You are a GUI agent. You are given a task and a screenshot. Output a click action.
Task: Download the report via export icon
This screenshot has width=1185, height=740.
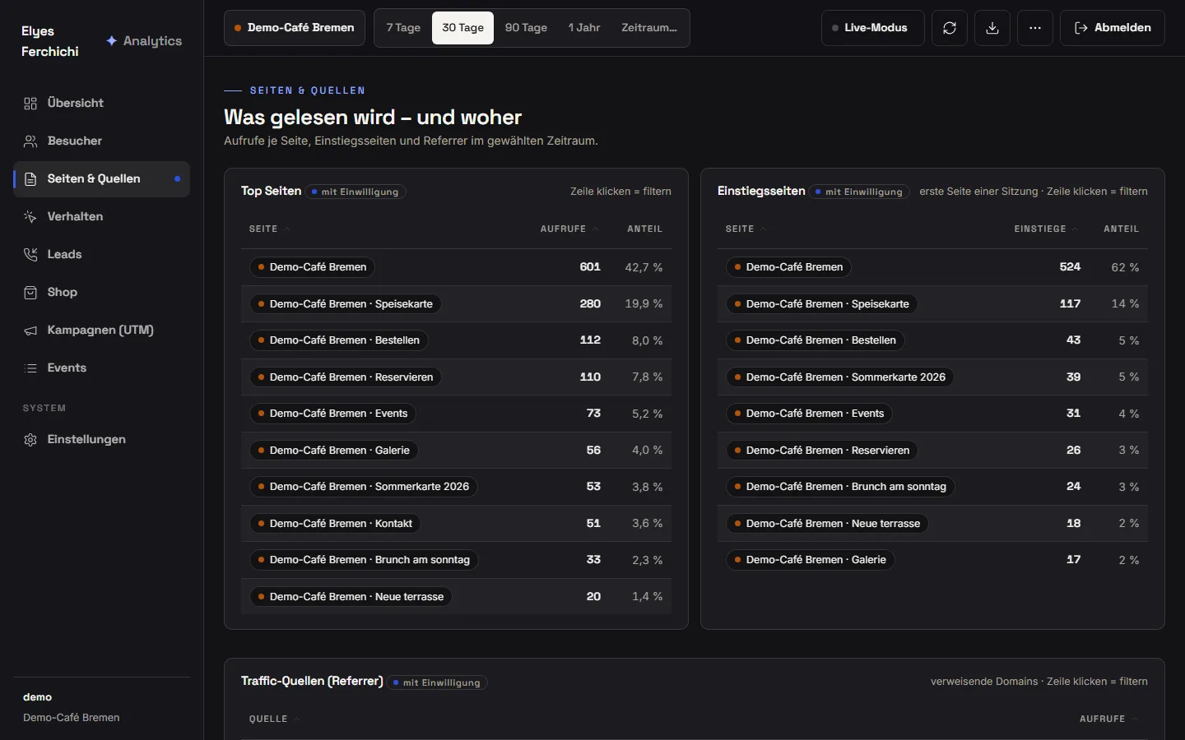click(992, 28)
